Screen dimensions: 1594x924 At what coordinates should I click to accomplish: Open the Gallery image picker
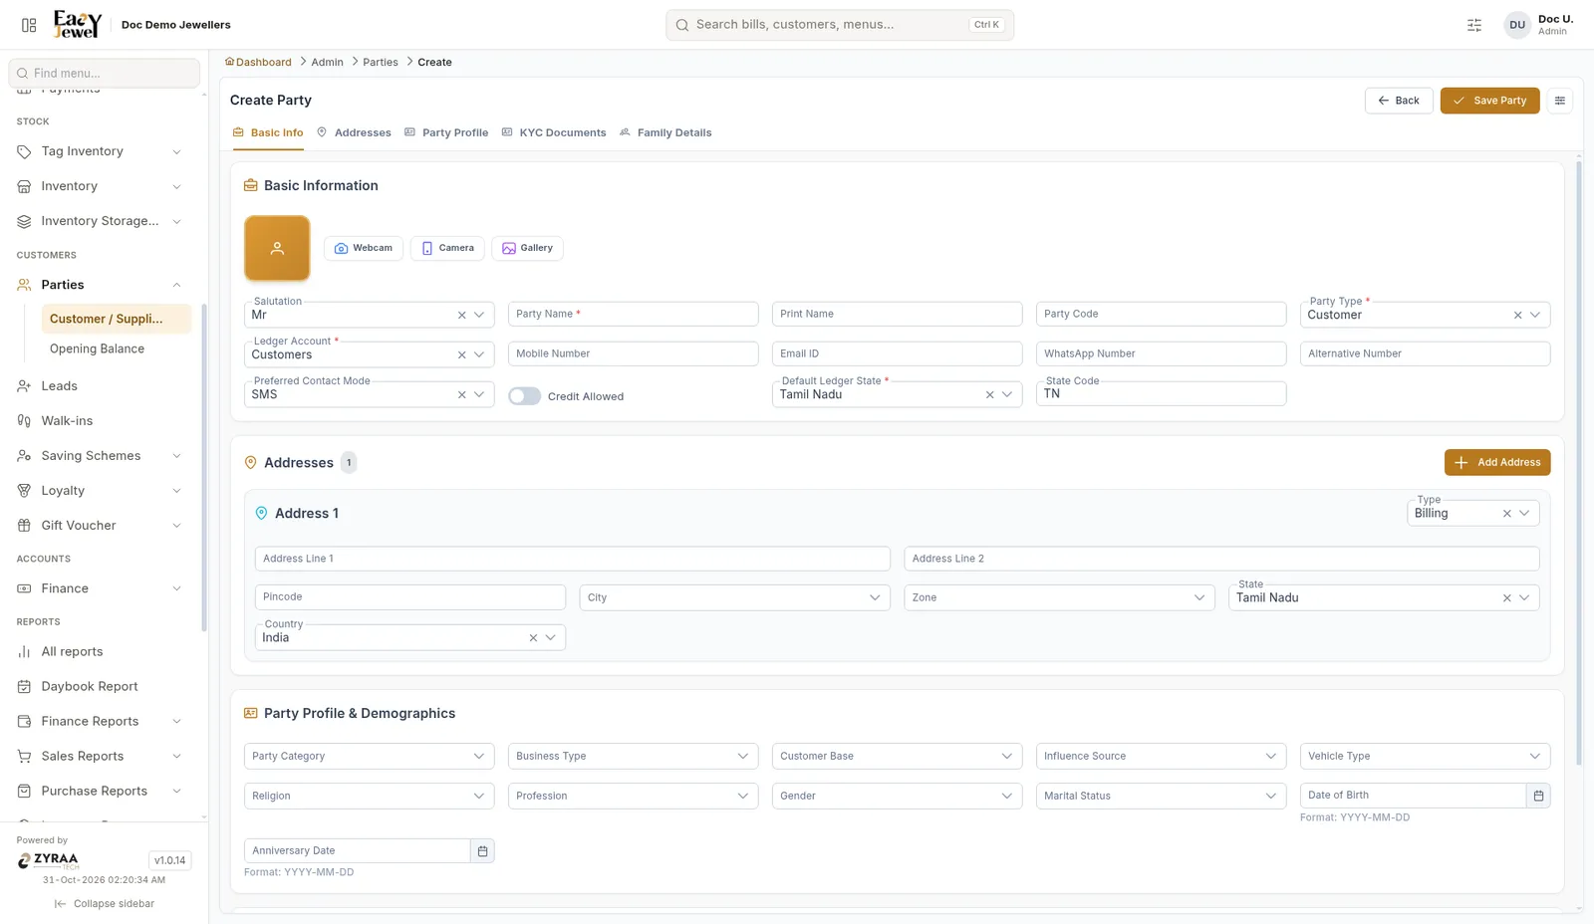click(x=527, y=248)
